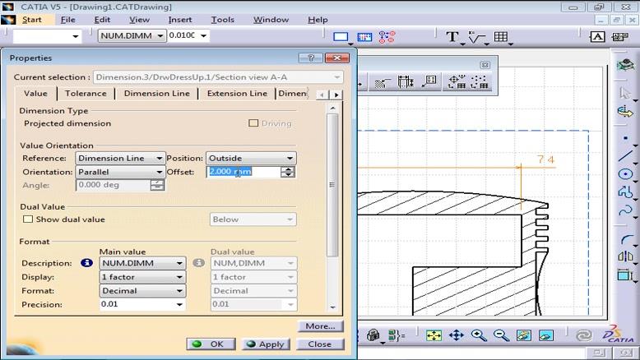The height and width of the screenshot is (360, 640).
Task: Click the hole dimension table icon
Action: pos(457,82)
